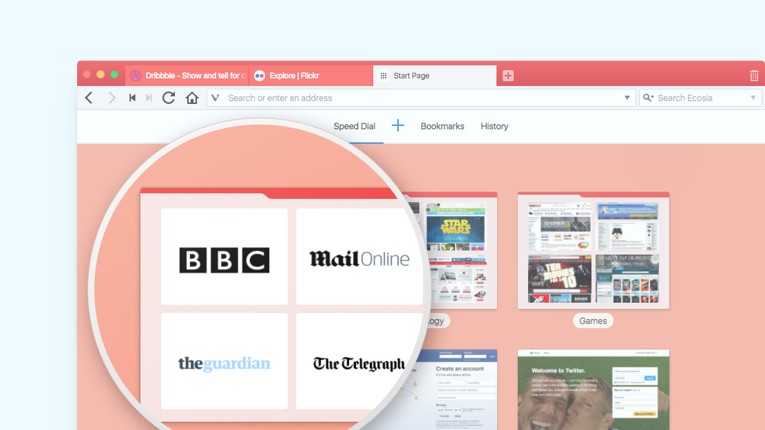
Task: Switch to the Explore Flickr tab
Action: (x=311, y=76)
